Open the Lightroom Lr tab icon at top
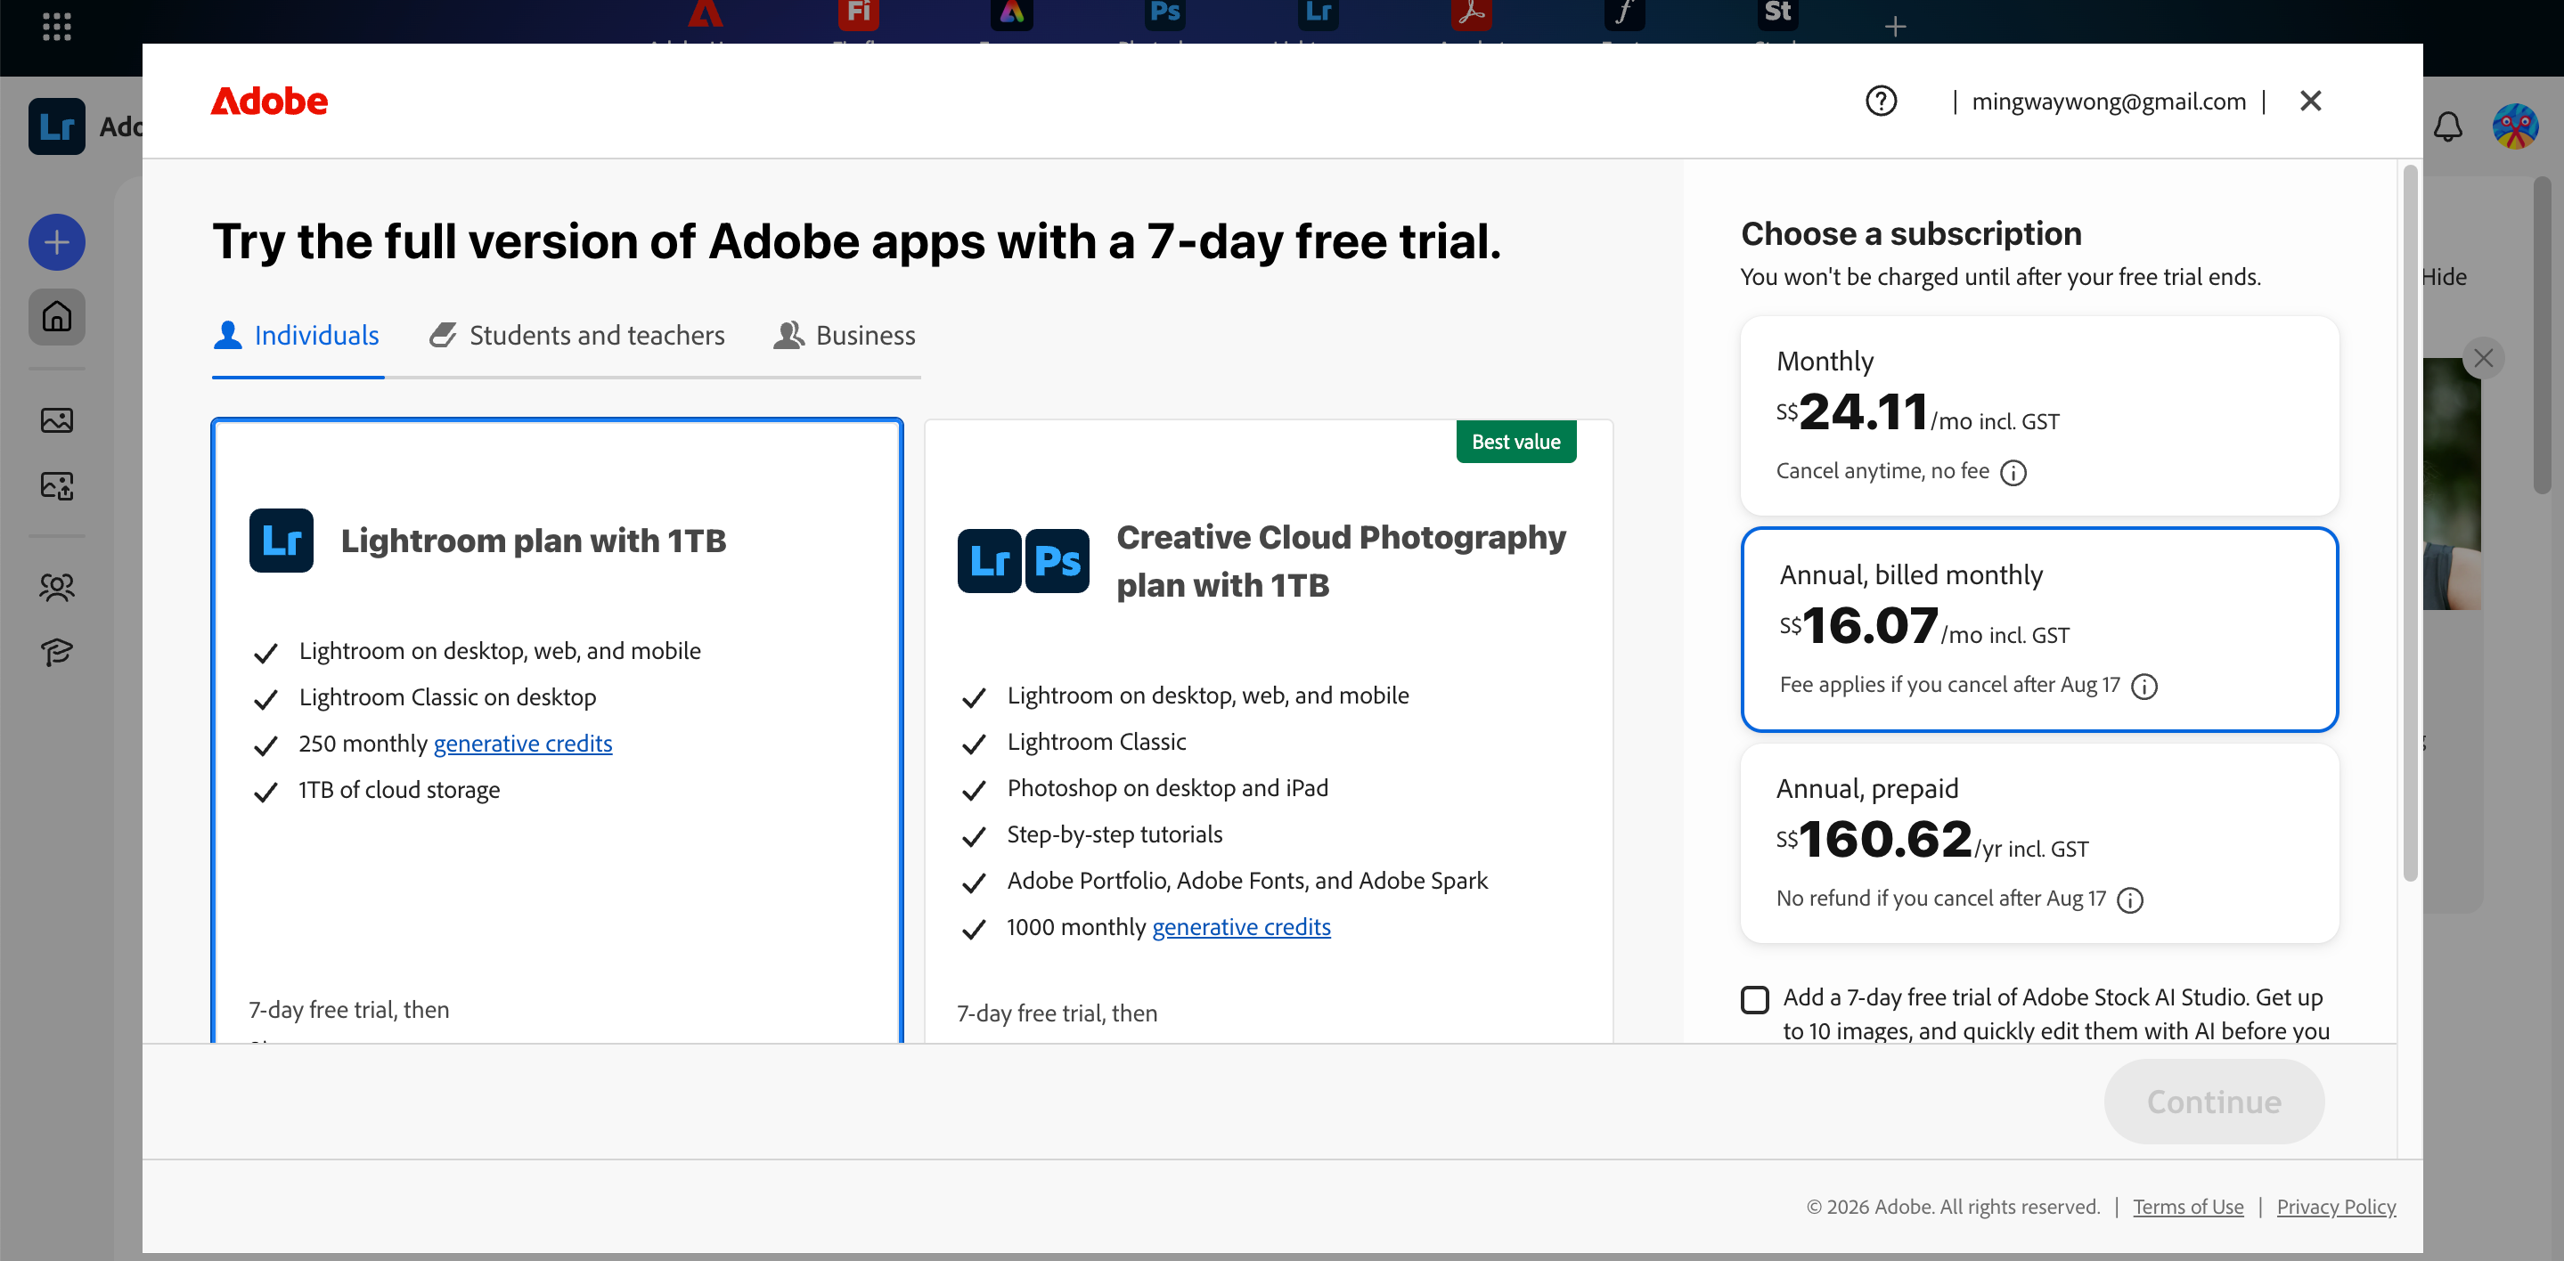 pyautogui.click(x=1318, y=14)
